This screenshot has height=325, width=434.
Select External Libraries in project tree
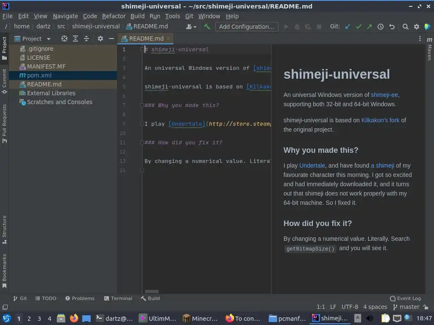pos(63,93)
